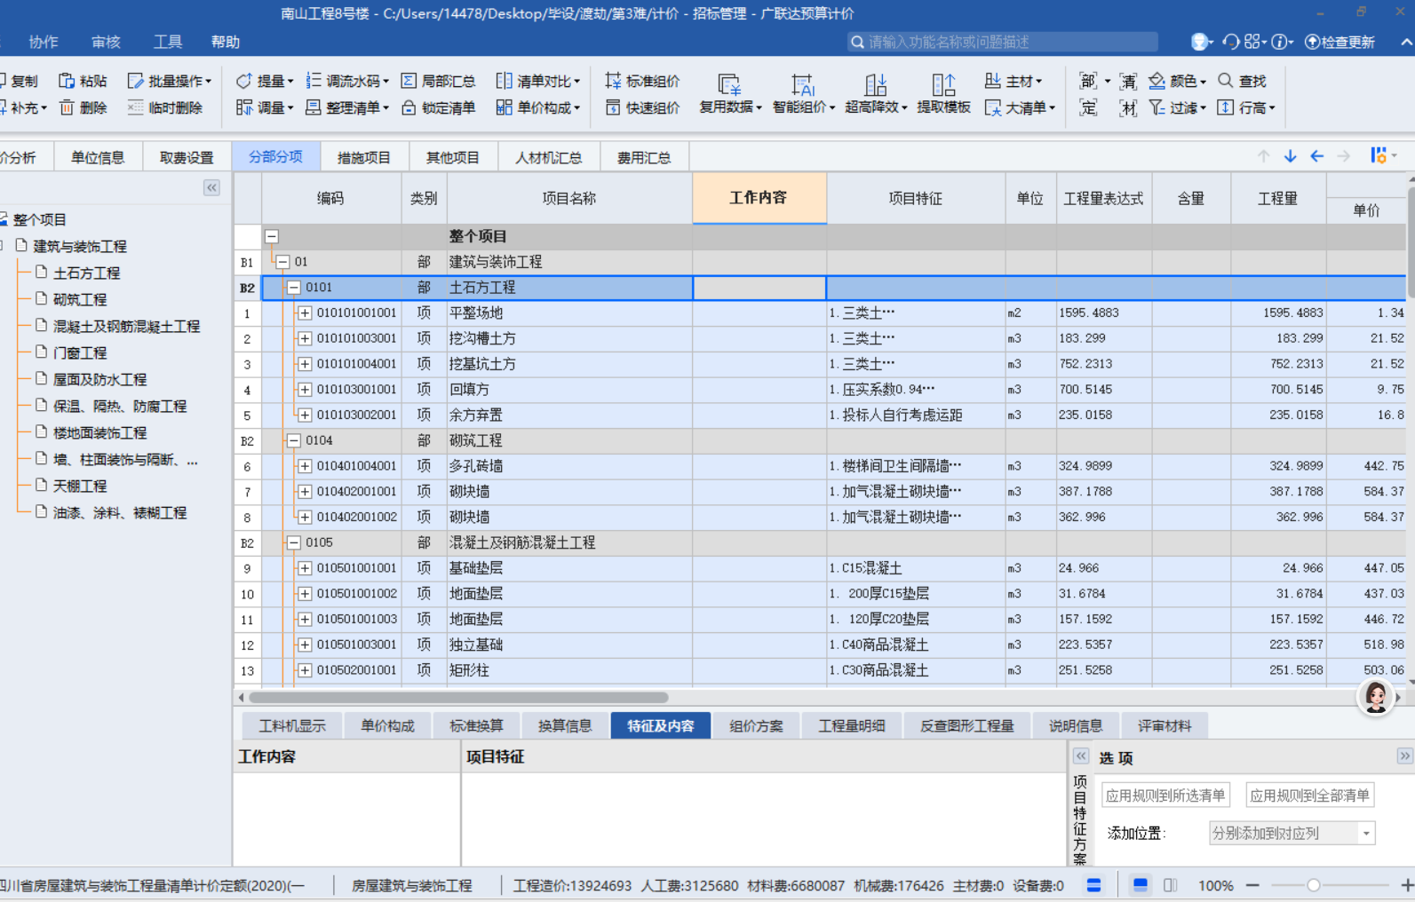Screen dimensions: 1415x902
Task: Collapse the left navigation tree panel
Action: pos(211,187)
